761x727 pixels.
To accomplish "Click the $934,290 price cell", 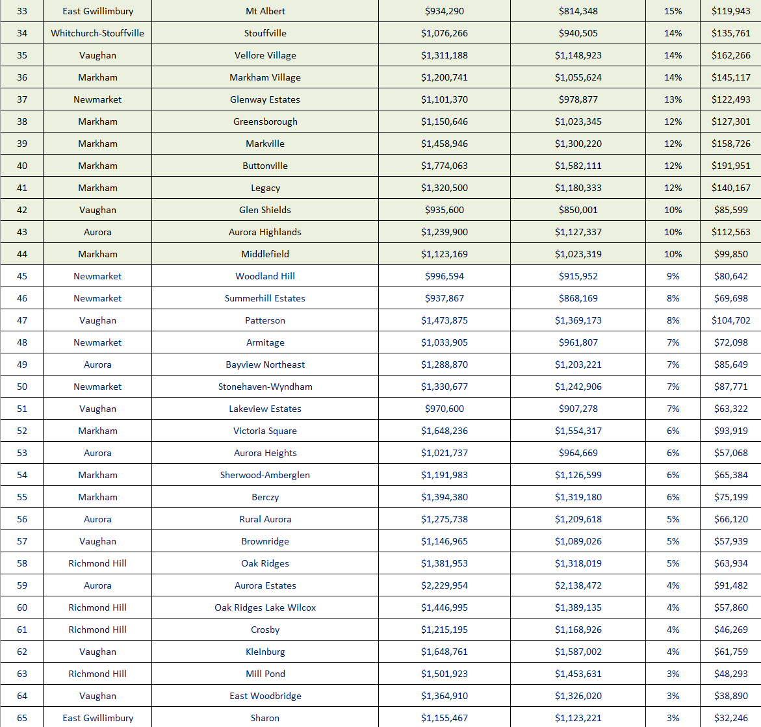I will pos(444,11).
